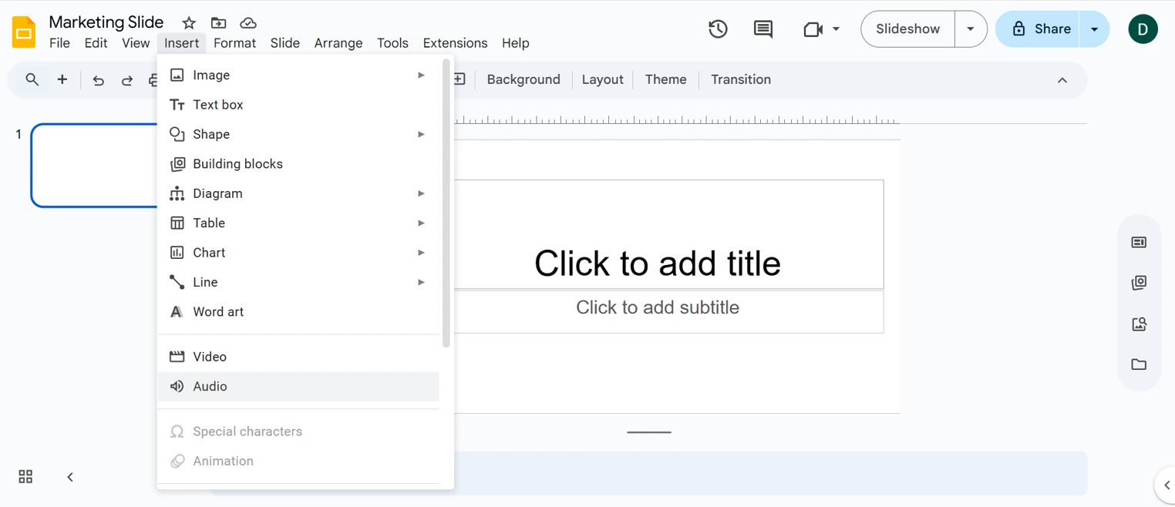The image size is (1175, 507).
Task: Click the search menus magnifier icon
Action: (x=32, y=79)
